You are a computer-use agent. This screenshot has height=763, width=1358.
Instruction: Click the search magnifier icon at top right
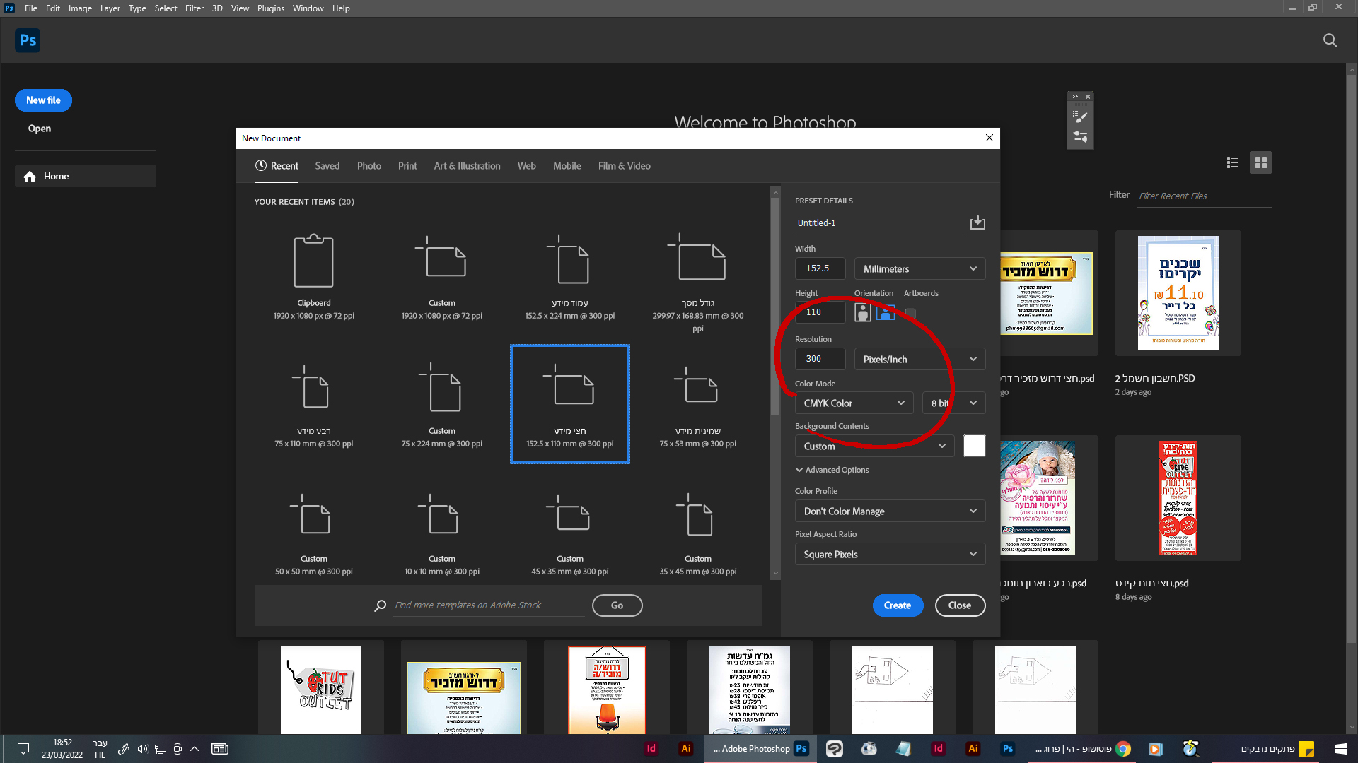tap(1330, 40)
